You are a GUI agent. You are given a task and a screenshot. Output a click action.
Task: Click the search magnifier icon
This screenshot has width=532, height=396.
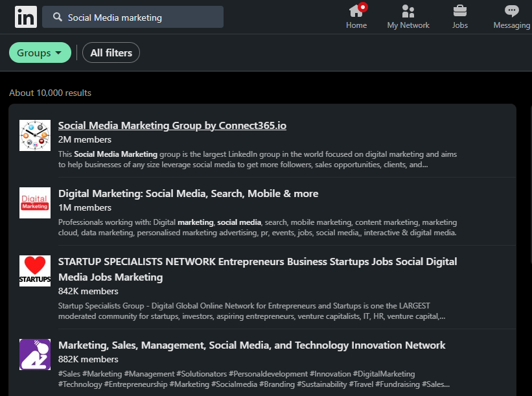point(57,17)
